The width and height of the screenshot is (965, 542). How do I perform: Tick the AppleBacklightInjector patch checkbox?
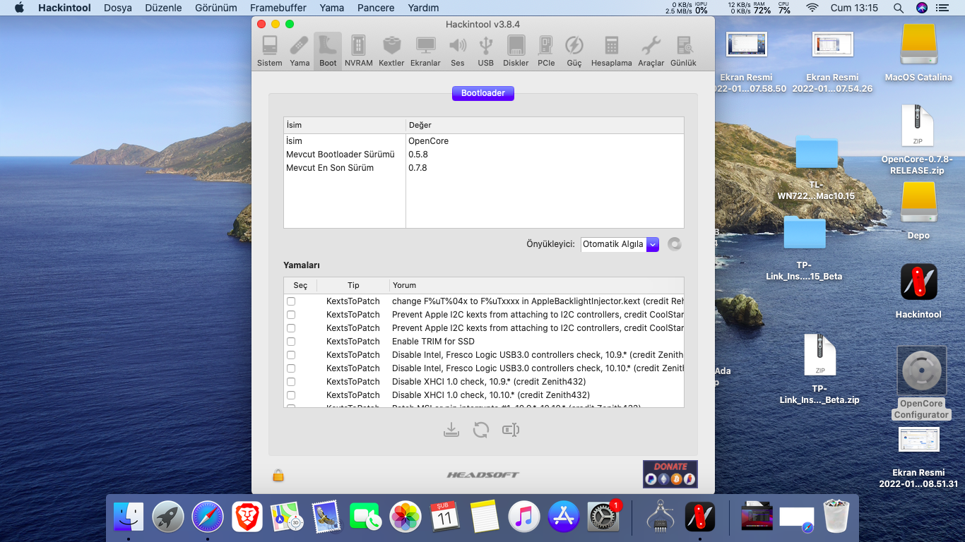[291, 301]
